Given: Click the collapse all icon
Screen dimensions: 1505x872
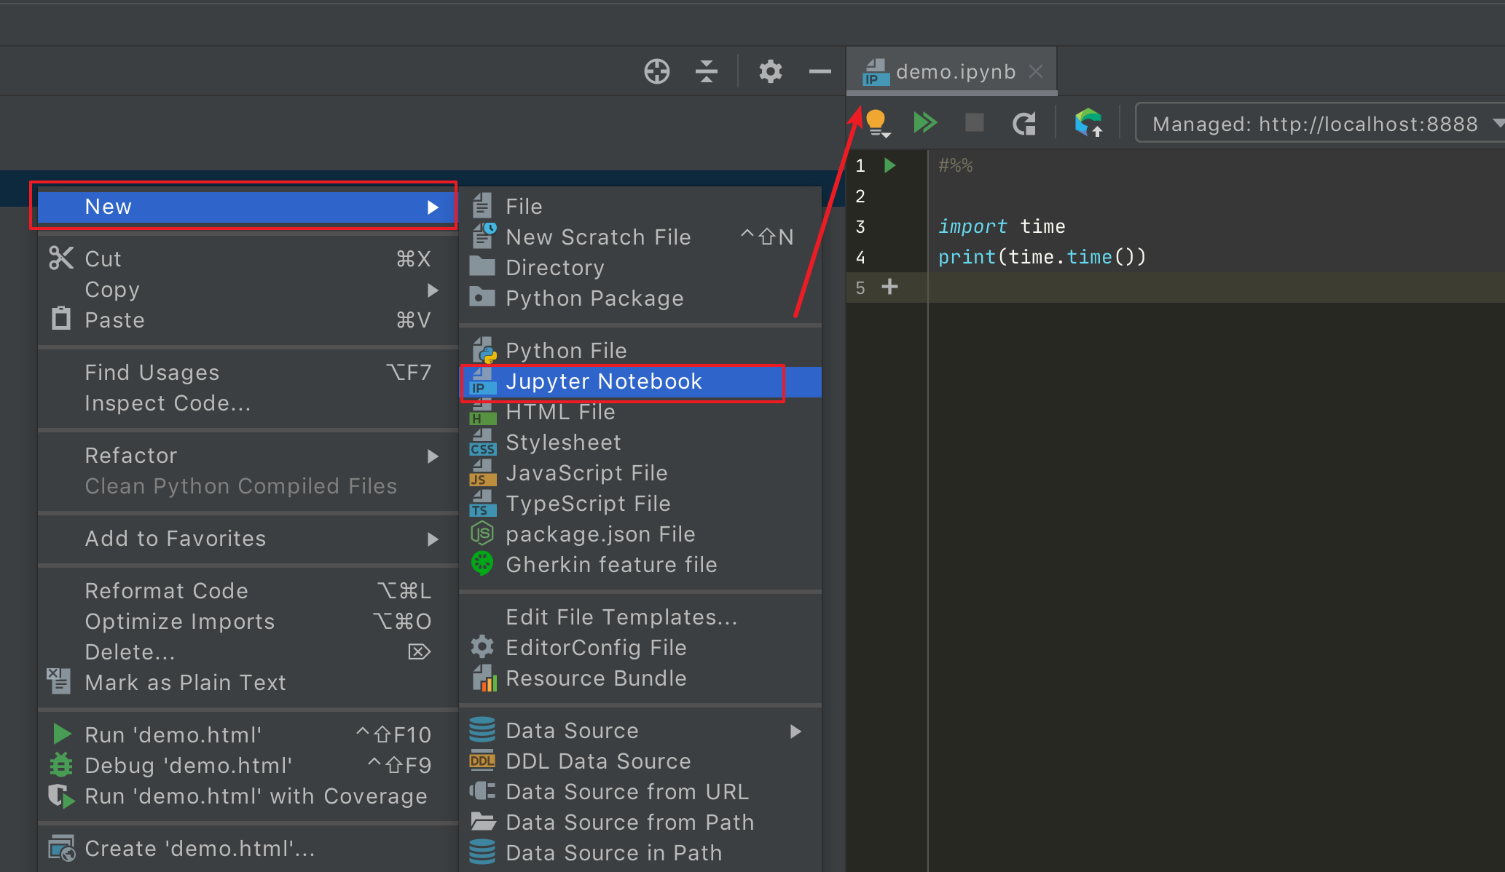Looking at the screenshot, I should pyautogui.click(x=706, y=71).
